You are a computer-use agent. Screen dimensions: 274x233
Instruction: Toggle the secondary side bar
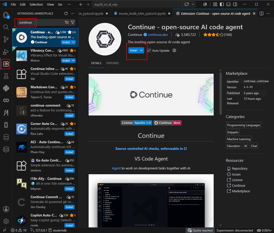(x=235, y=4)
